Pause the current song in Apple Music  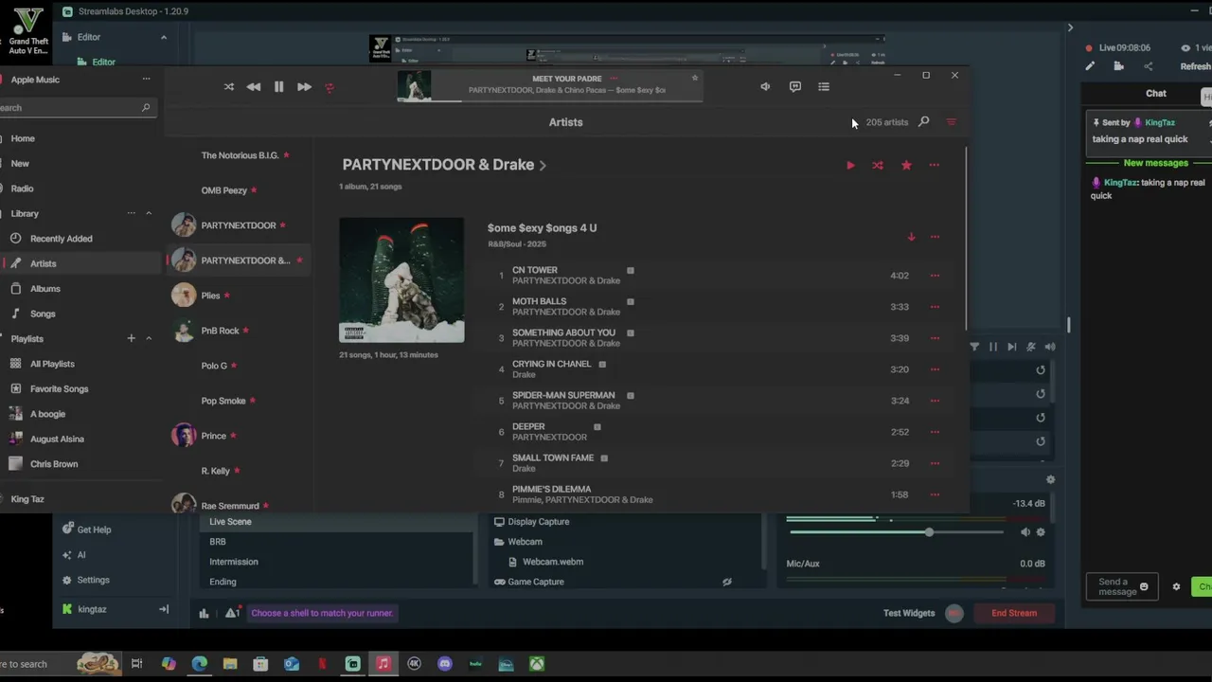(x=278, y=87)
